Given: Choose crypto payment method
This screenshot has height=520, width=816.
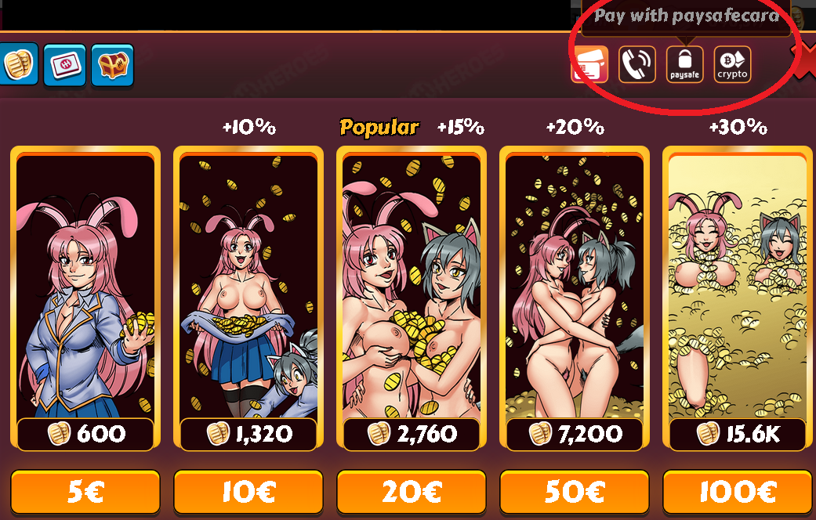Looking at the screenshot, I should click(x=732, y=64).
